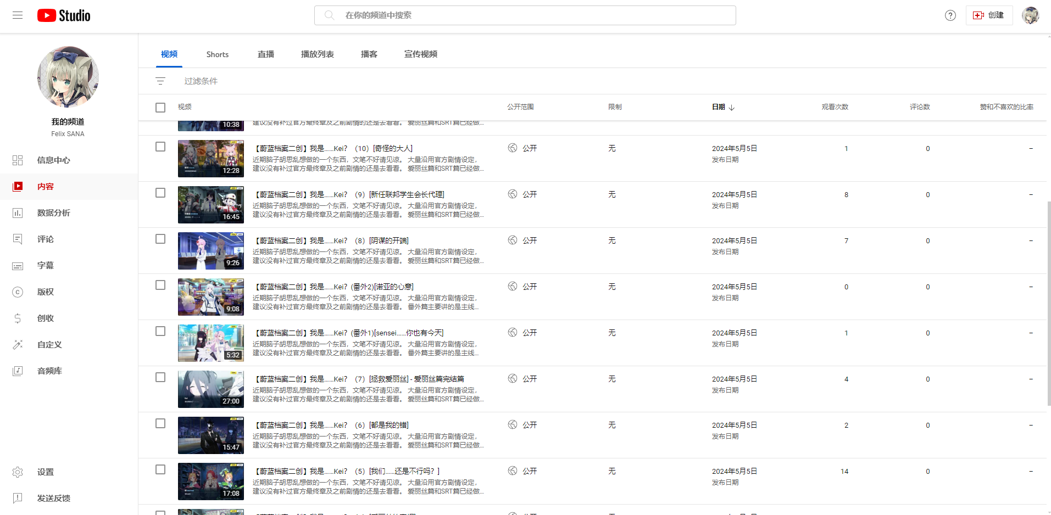Open the Subtitles icon (字幕)
Image resolution: width=1051 pixels, height=515 pixels.
pos(18,266)
